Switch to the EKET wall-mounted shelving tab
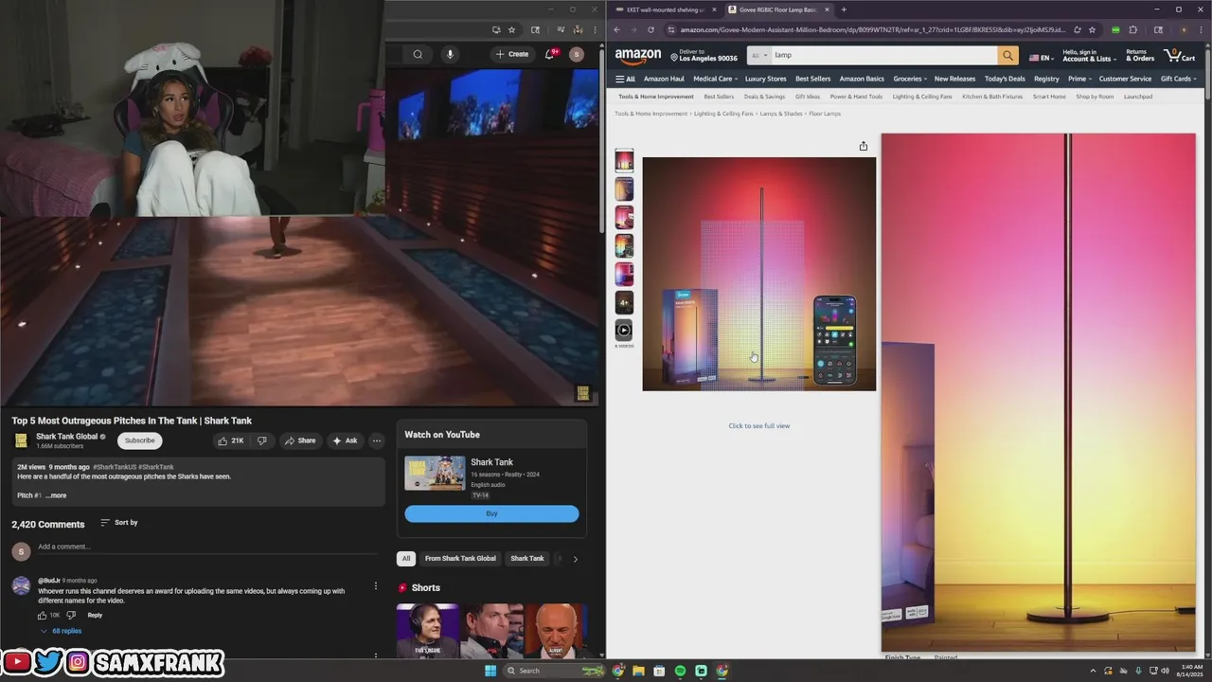The image size is (1212, 682). click(665, 9)
